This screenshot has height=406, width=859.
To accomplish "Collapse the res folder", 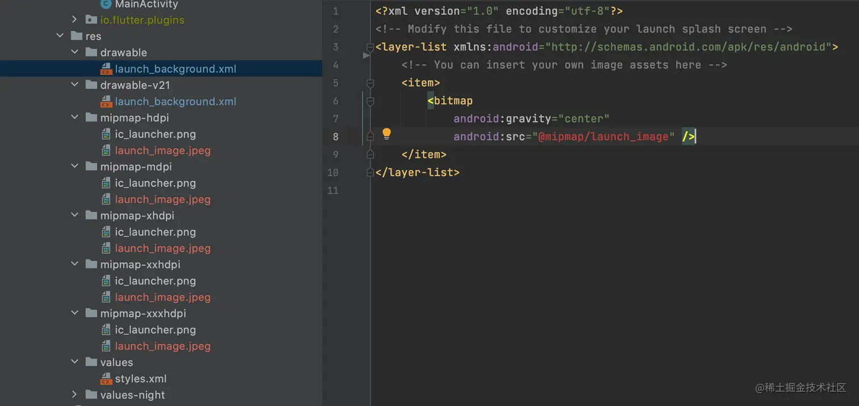I will point(60,36).
